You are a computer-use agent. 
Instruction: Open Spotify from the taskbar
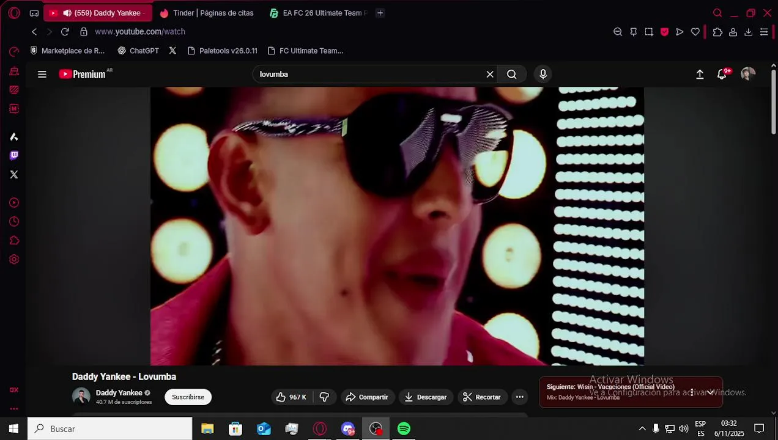click(x=404, y=429)
